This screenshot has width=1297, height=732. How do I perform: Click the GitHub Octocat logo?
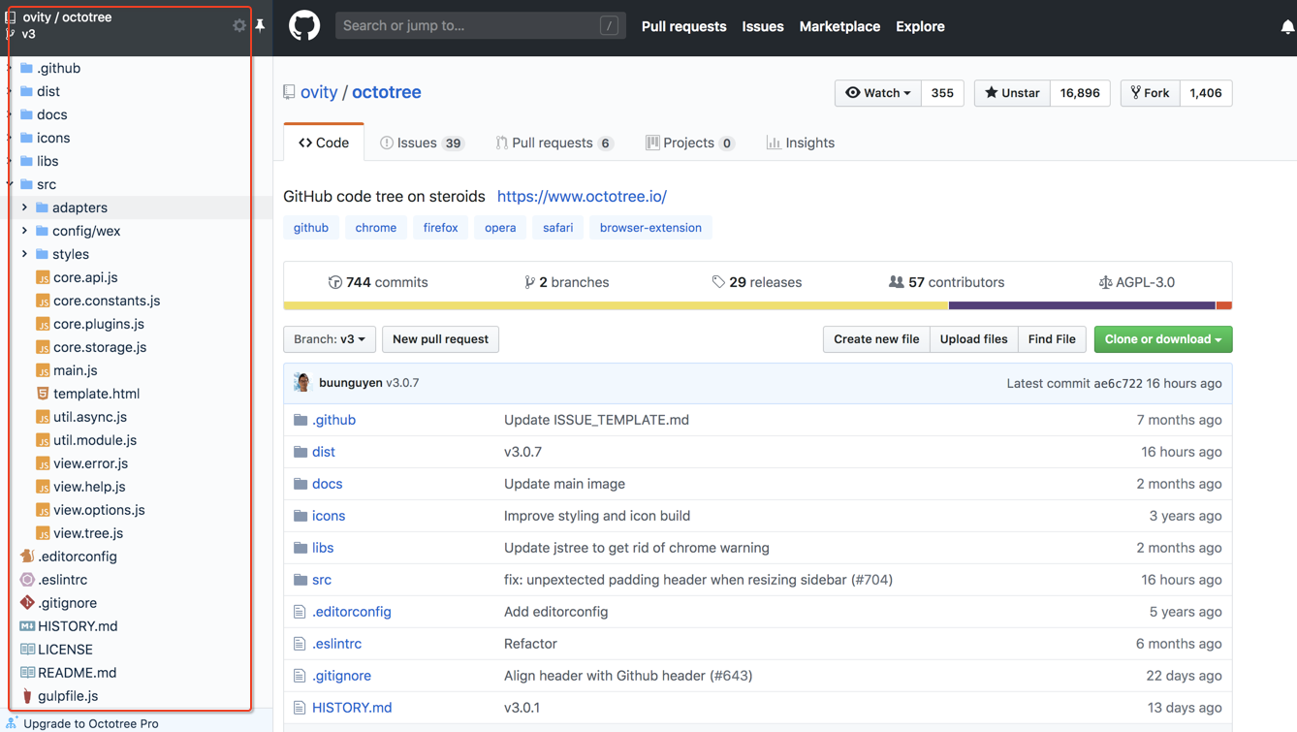(304, 26)
